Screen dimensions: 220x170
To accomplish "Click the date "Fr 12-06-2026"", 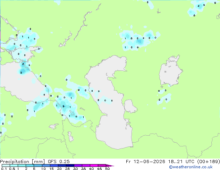I will click(145, 162).
